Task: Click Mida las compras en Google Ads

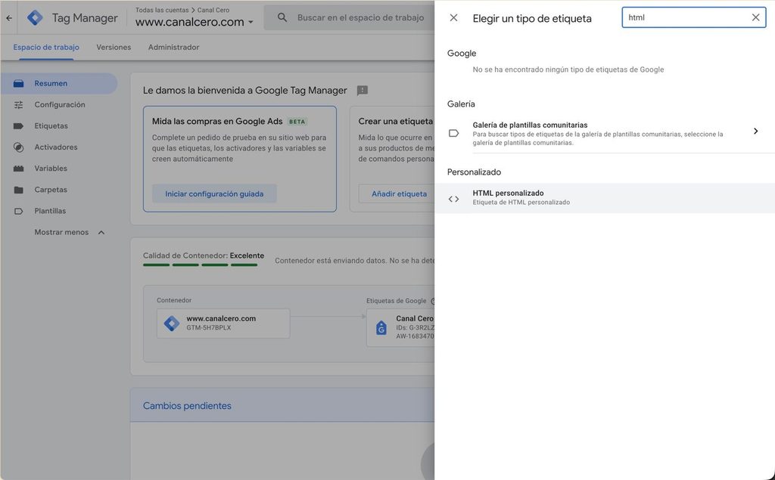Action: tap(217, 121)
